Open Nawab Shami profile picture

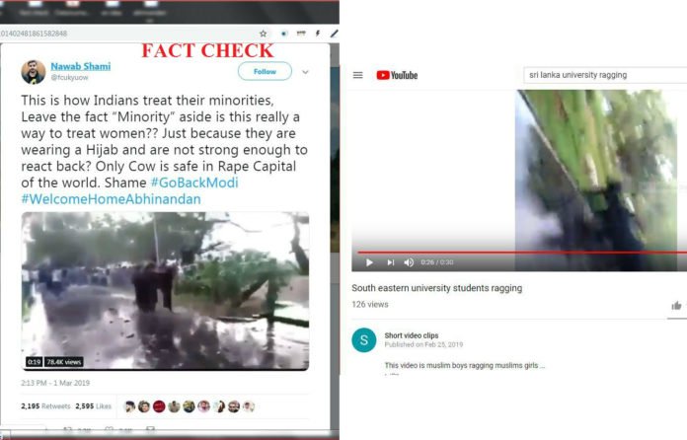(x=34, y=72)
